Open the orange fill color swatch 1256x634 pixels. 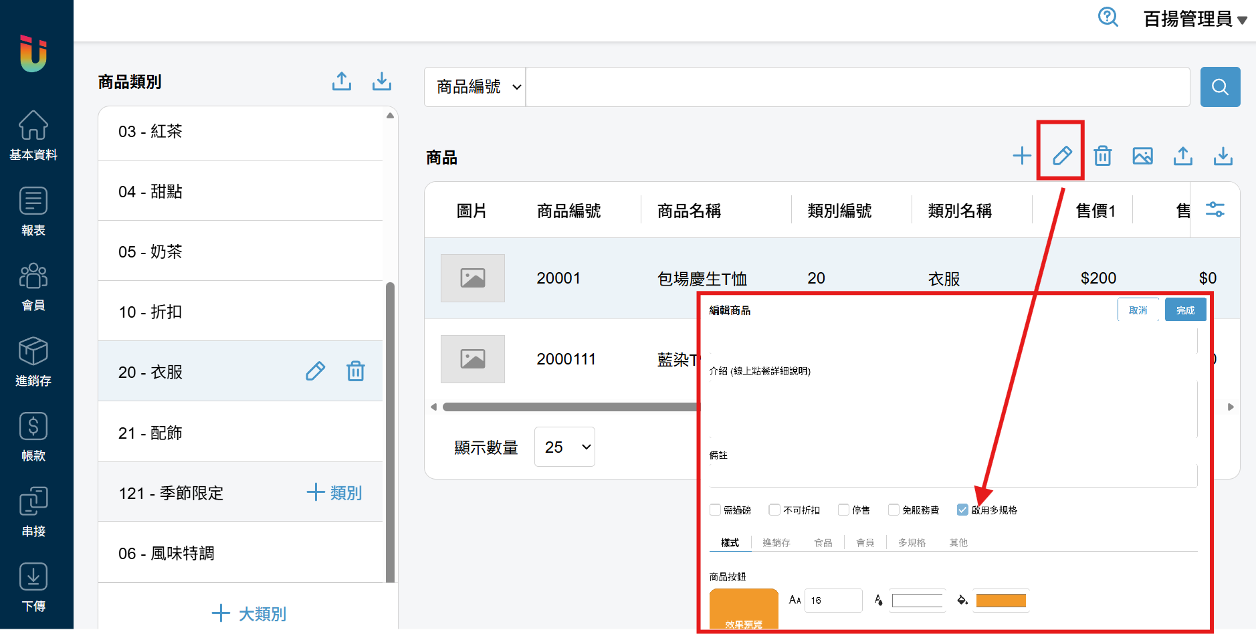1001,601
